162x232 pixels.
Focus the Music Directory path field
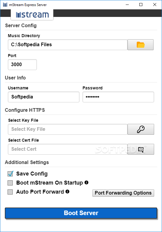click(67, 45)
